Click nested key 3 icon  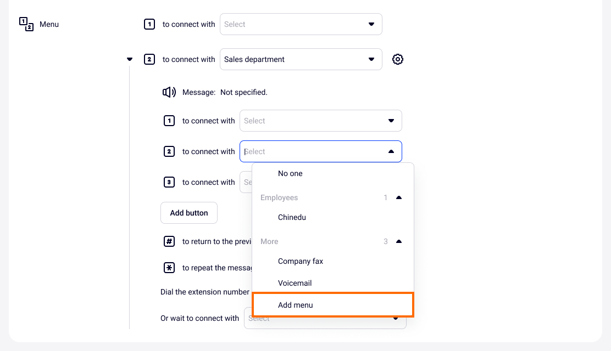169,182
